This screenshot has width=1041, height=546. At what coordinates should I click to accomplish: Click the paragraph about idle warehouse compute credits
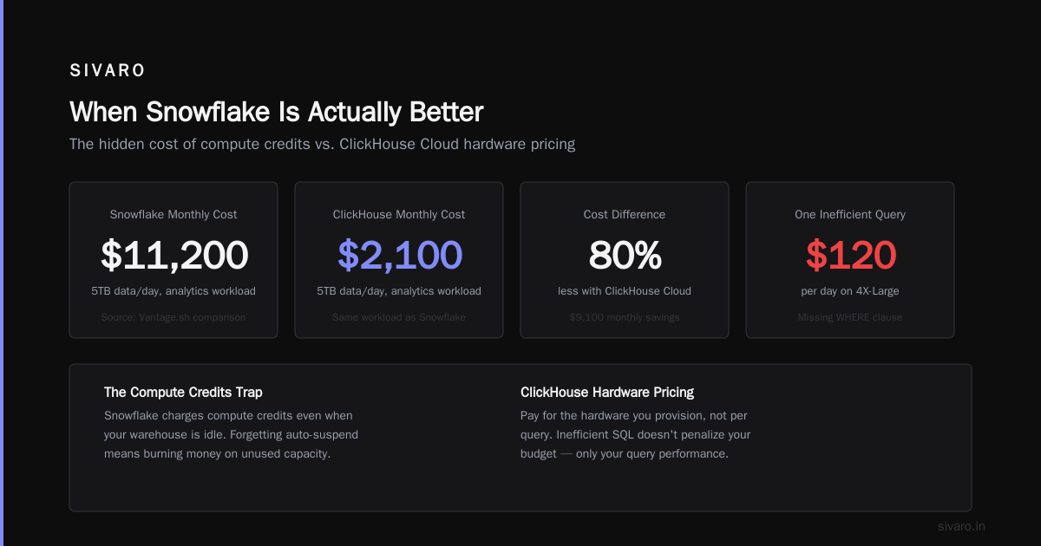[231, 434]
